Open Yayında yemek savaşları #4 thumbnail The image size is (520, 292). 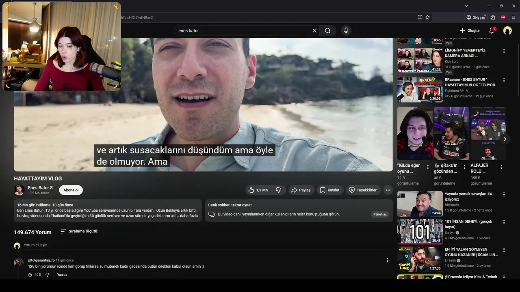click(x=420, y=204)
